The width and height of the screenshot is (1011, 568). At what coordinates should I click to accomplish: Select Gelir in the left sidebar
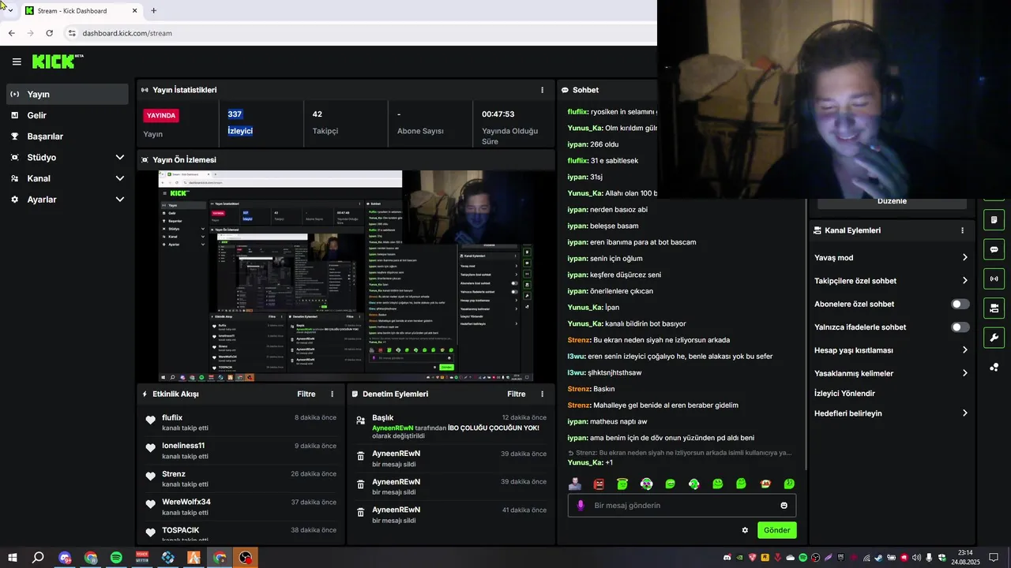66,115
